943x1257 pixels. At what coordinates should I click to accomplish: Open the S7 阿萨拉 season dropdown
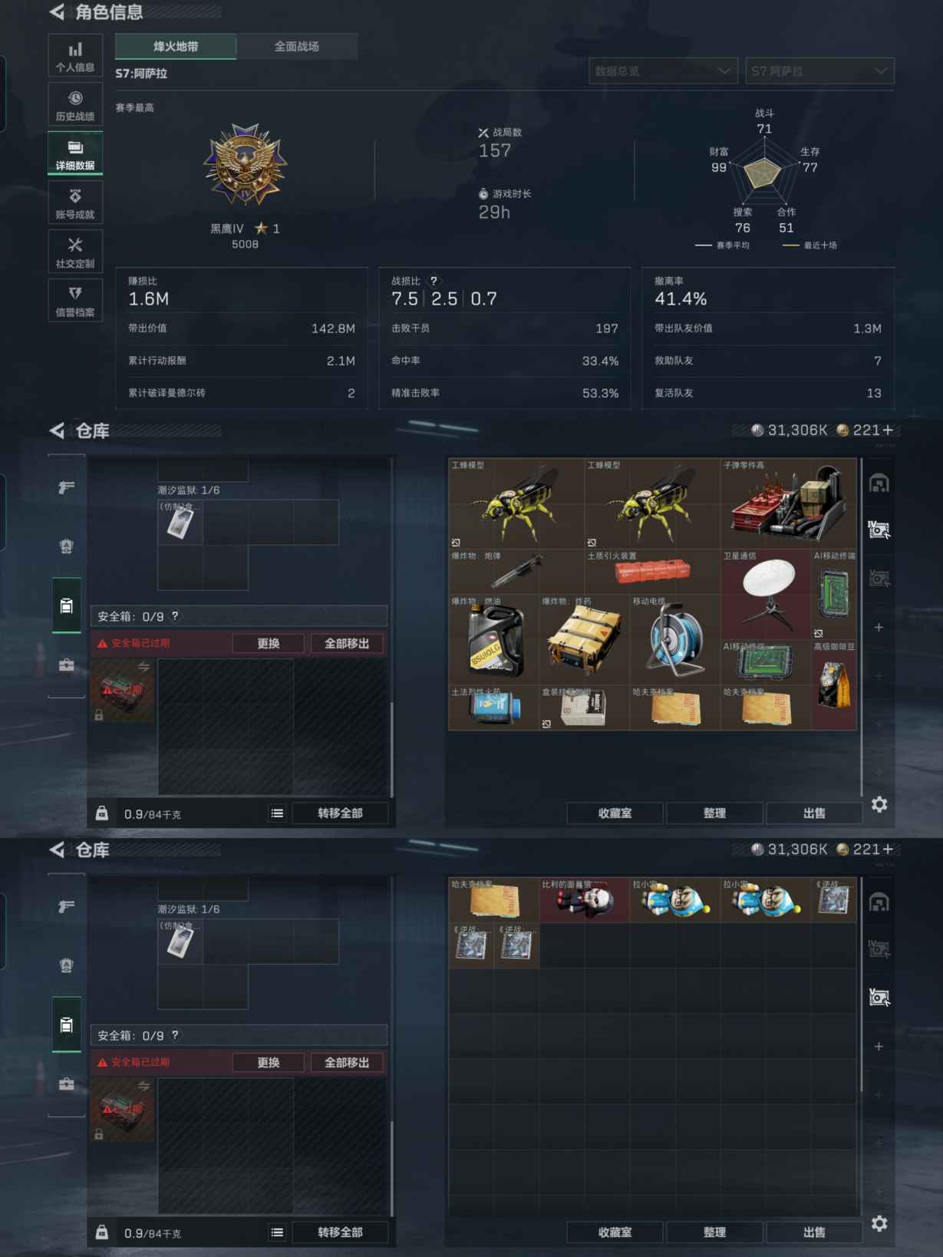coord(819,71)
